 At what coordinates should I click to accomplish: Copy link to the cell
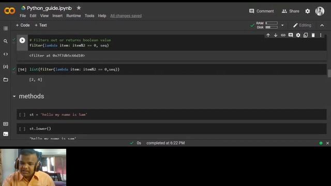click(x=283, y=35)
